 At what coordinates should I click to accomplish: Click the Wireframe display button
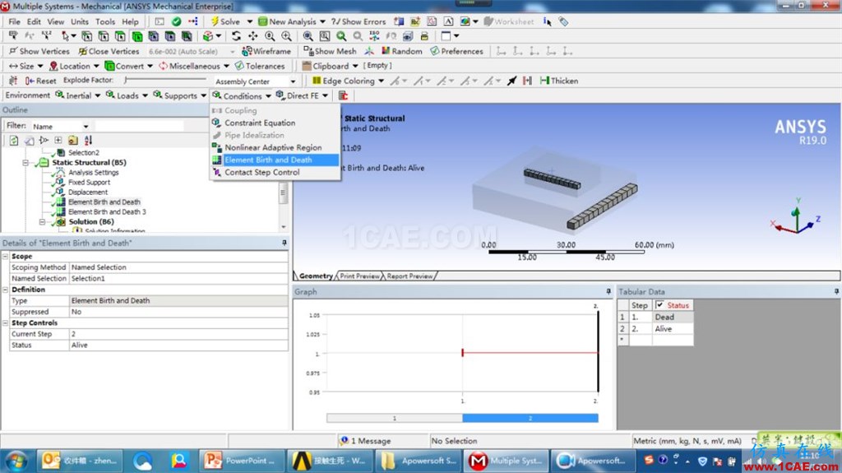(x=266, y=51)
